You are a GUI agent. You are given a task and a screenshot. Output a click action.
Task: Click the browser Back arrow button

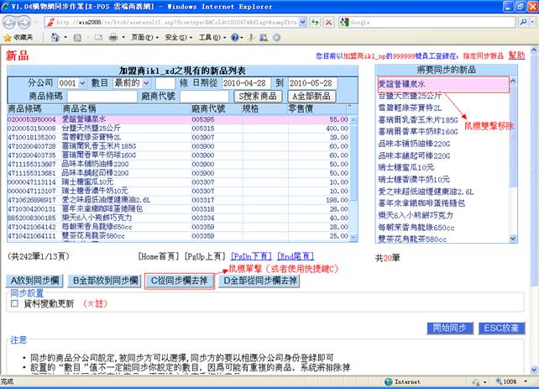point(12,22)
